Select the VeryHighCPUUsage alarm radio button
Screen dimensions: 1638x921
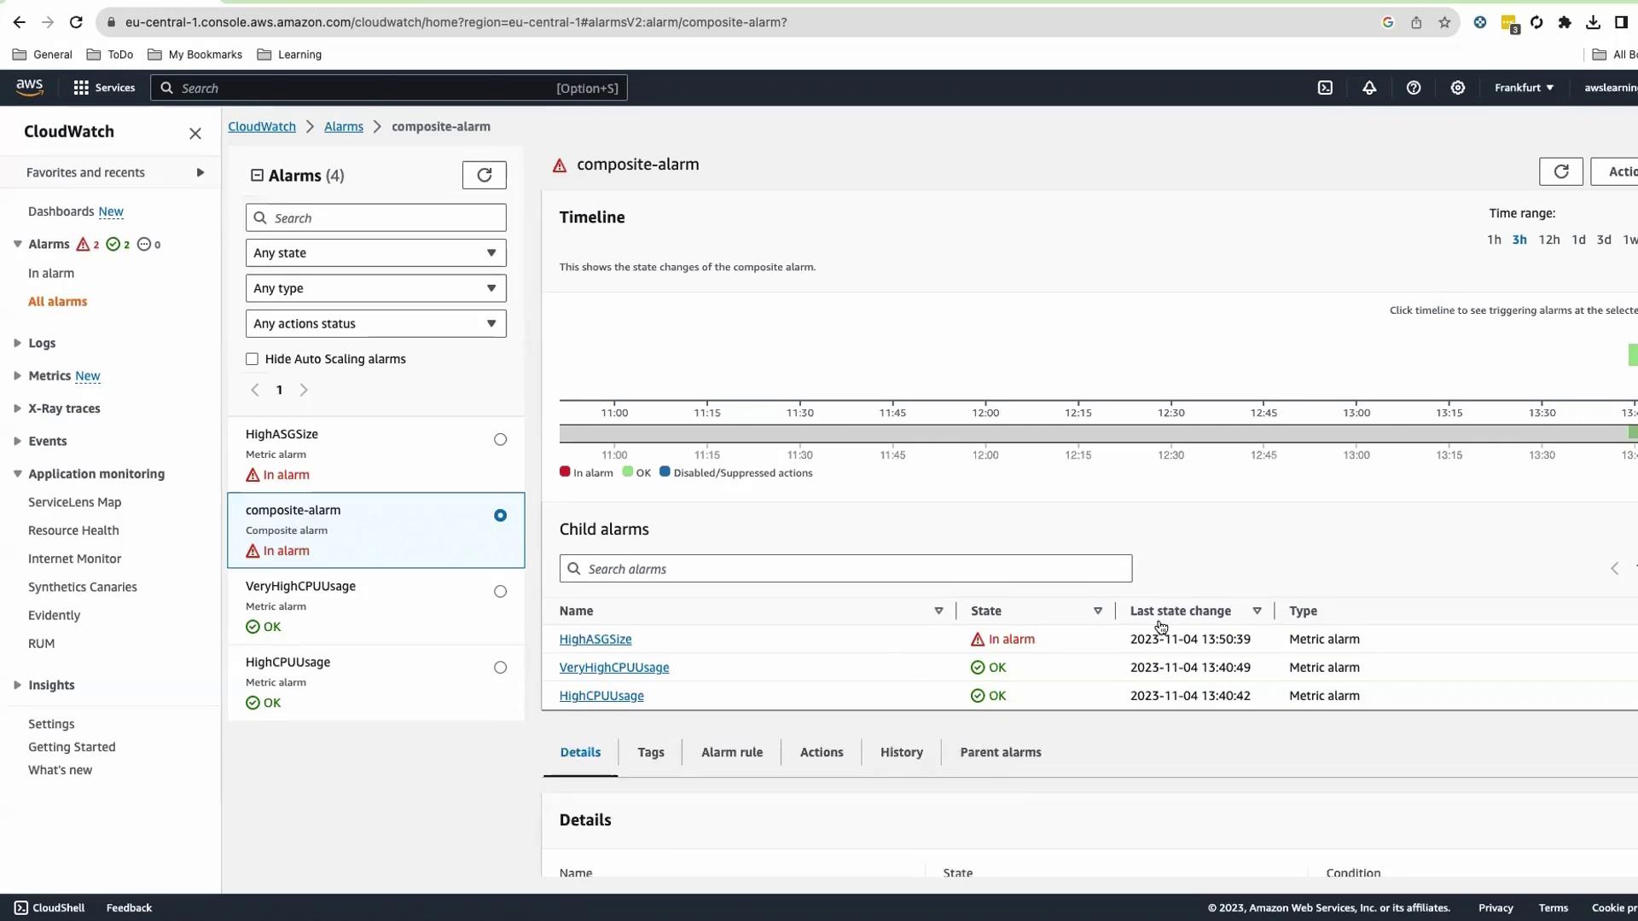pos(500,592)
